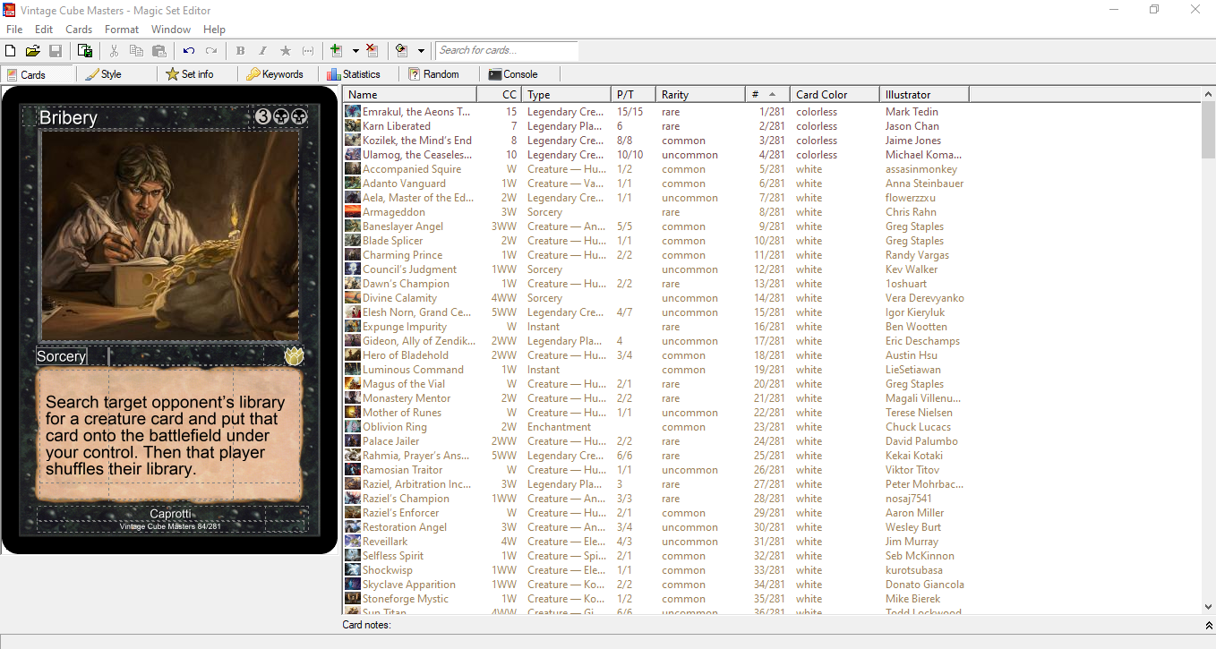Select the Oblivion Ring row
The width and height of the screenshot is (1216, 649).
point(772,427)
